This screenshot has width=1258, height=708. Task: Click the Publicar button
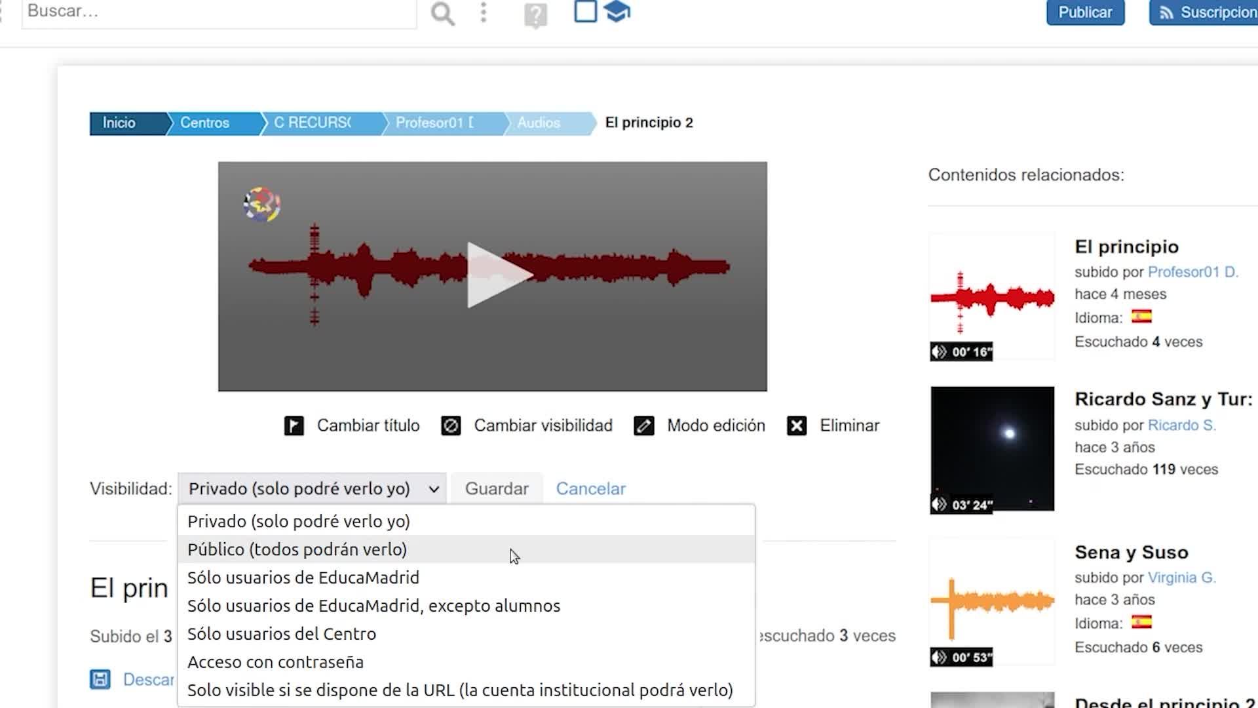pos(1084,12)
